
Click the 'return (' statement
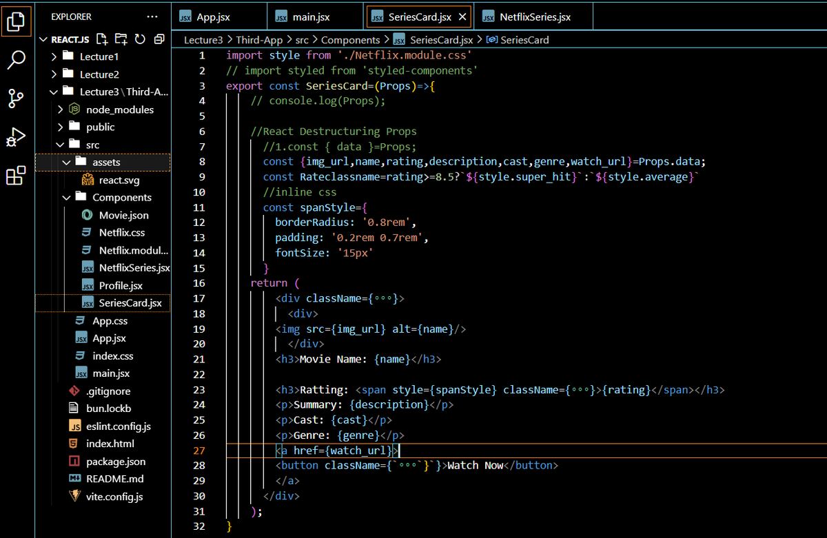[276, 283]
